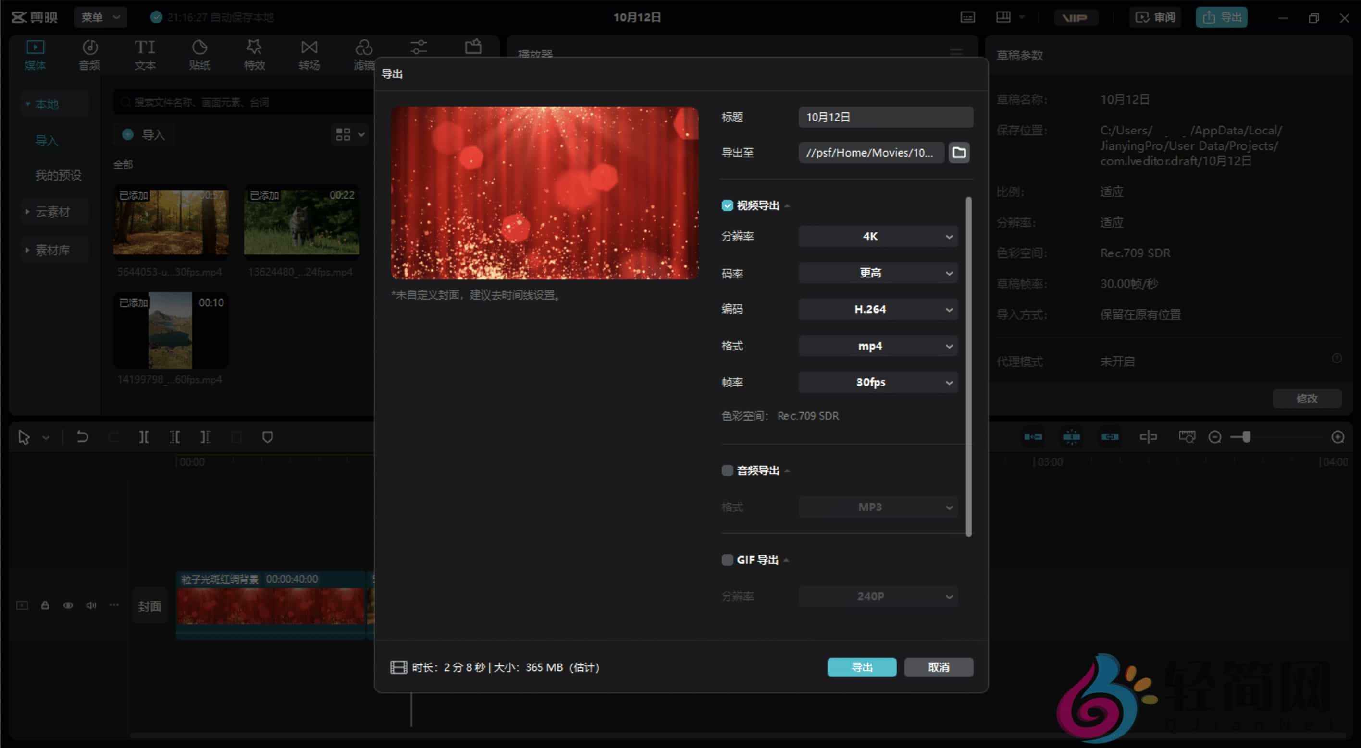Open the 媒体 media panel

click(35, 54)
